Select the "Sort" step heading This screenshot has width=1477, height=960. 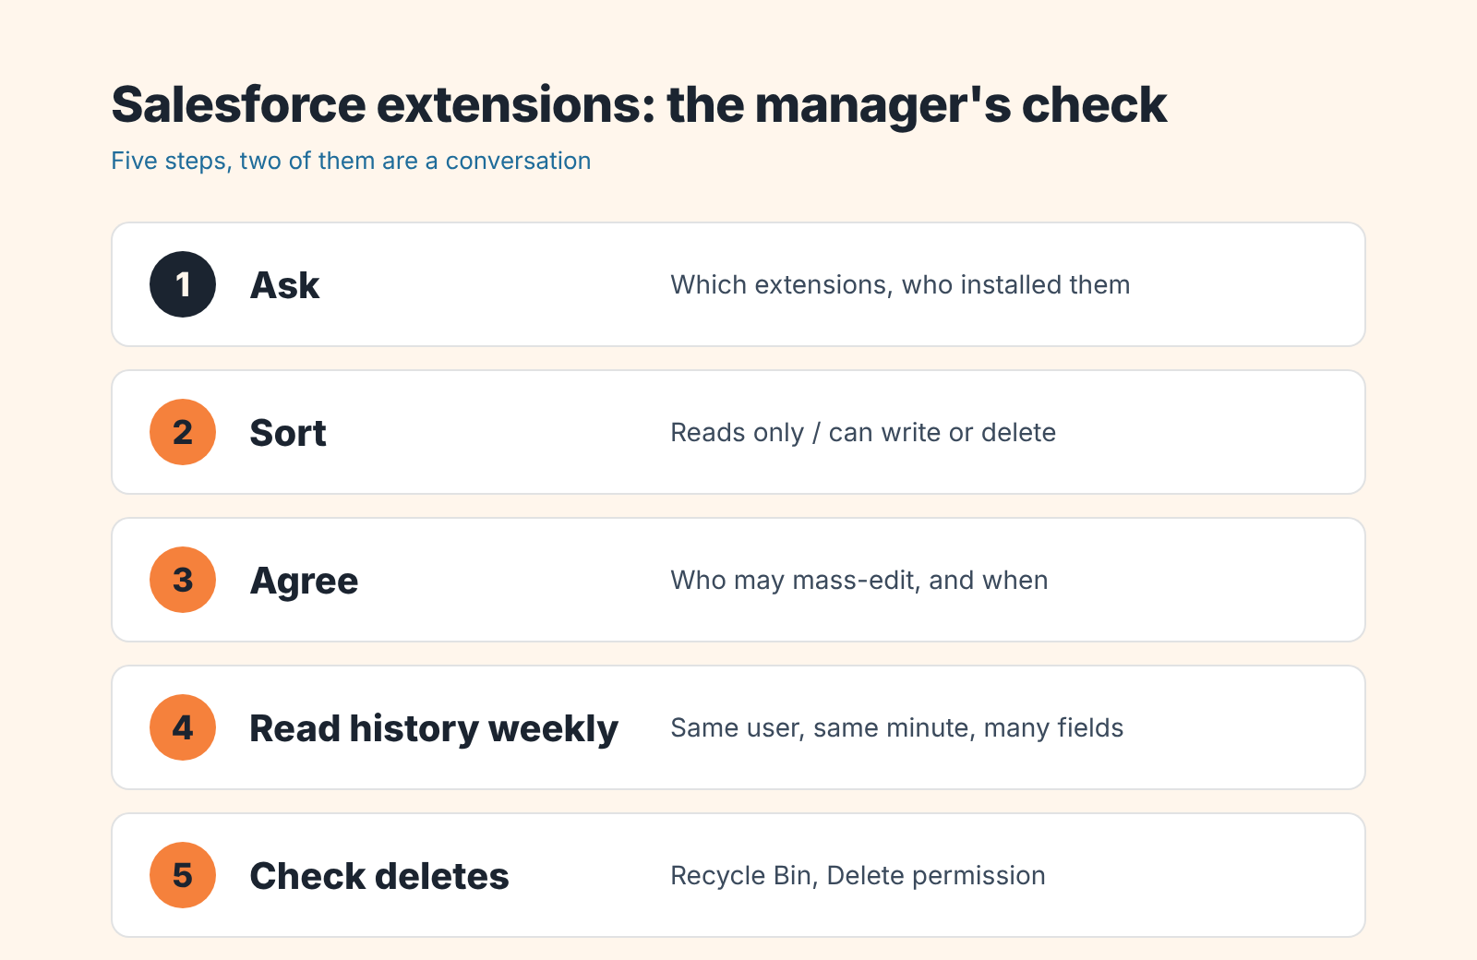288,433
